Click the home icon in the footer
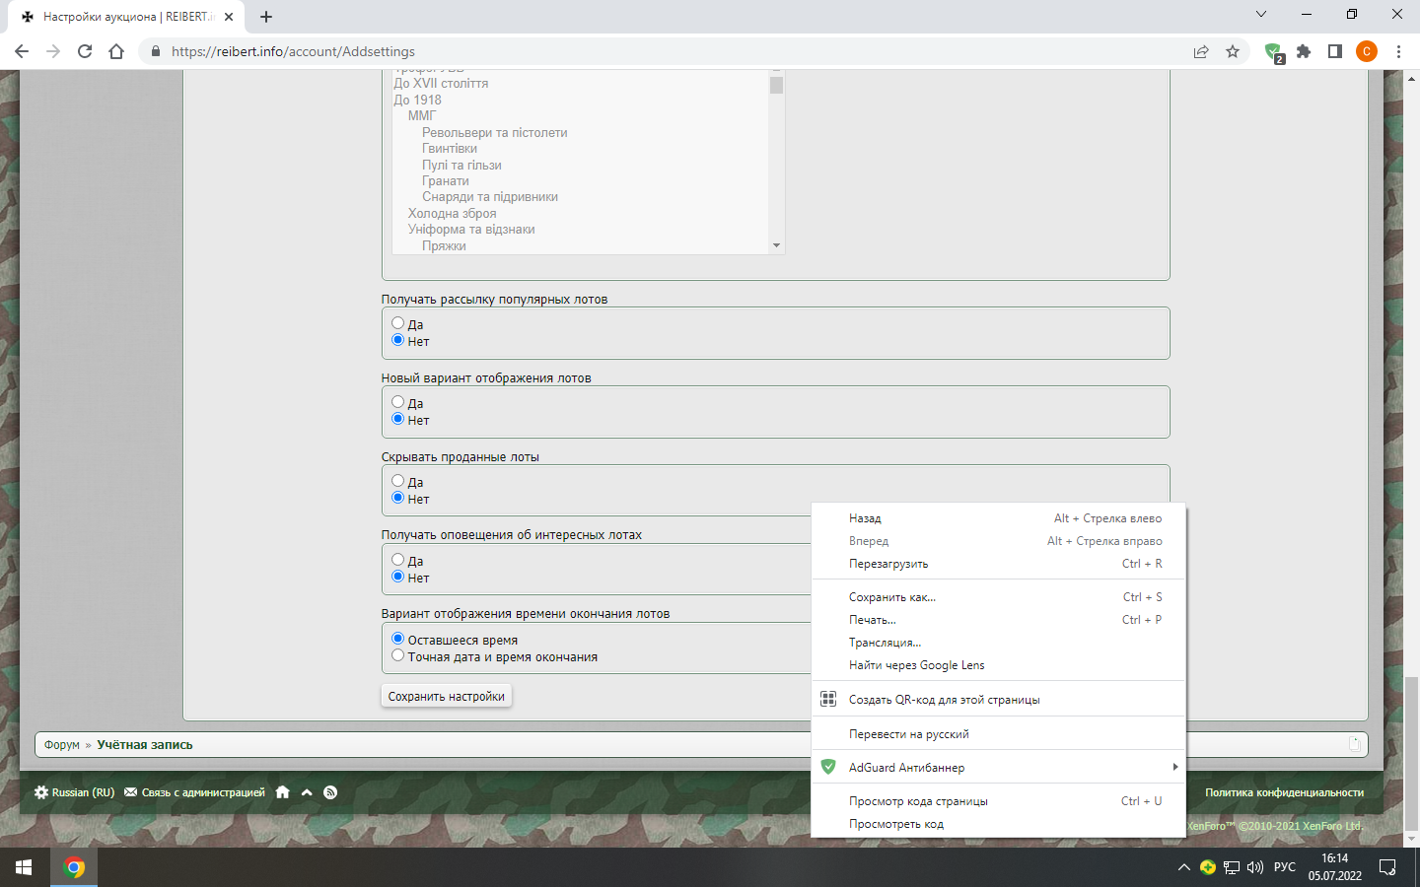1420x887 pixels. [x=283, y=792]
